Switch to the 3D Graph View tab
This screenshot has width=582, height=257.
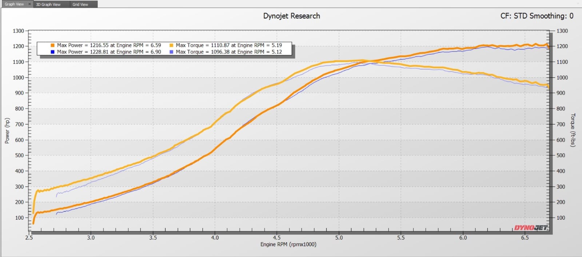point(48,4)
